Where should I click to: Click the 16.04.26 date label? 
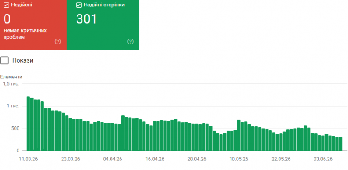pos(155,159)
